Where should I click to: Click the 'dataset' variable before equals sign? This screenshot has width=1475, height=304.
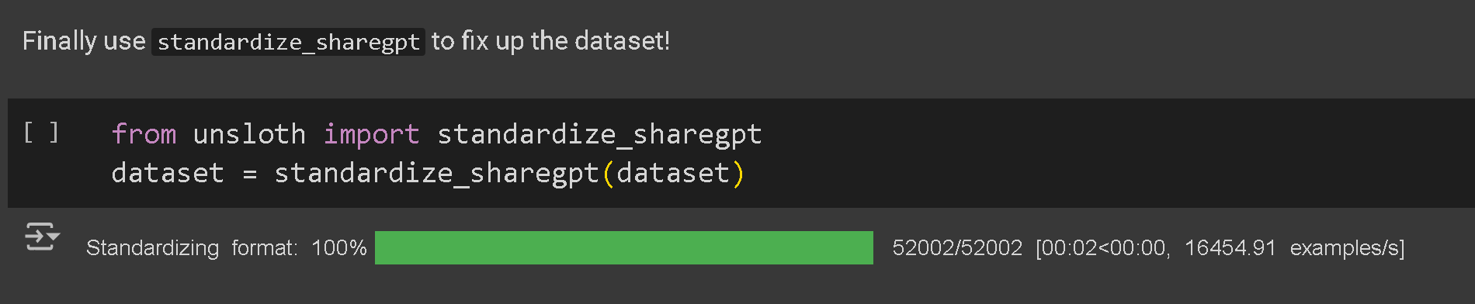coord(168,172)
